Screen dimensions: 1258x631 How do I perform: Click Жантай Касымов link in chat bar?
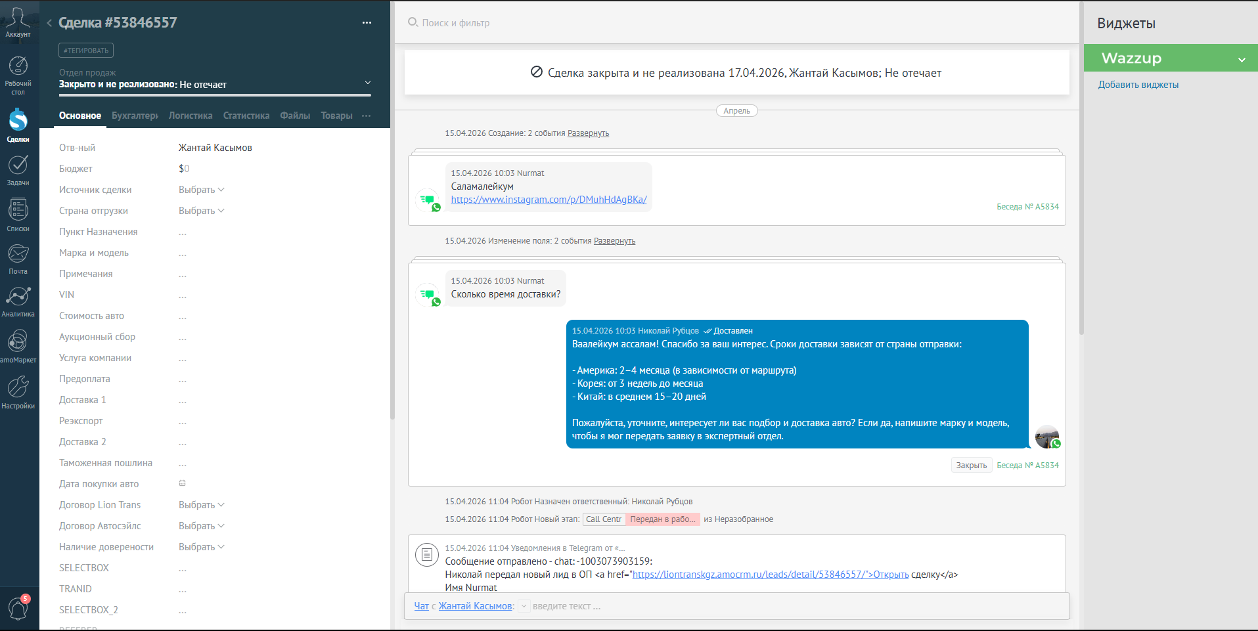(x=475, y=606)
